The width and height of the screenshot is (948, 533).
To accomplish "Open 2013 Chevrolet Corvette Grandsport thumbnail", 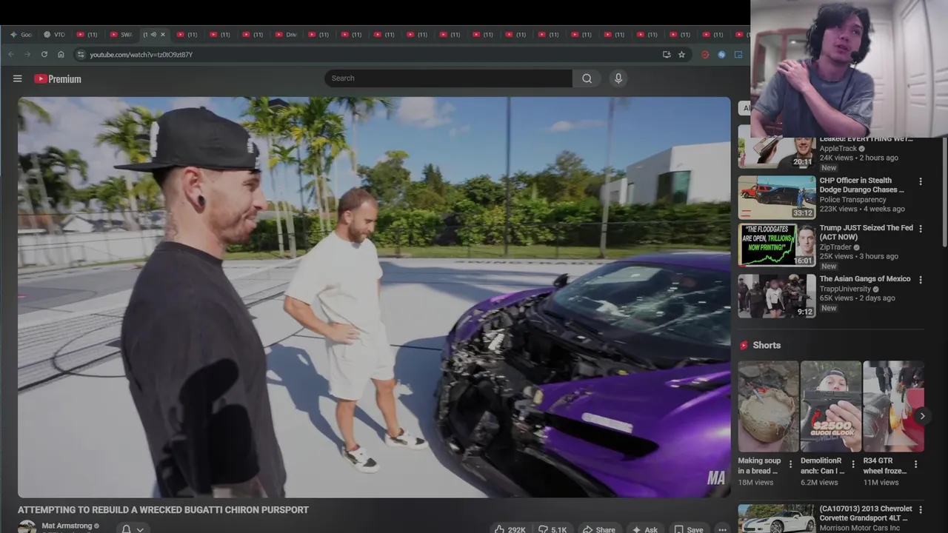I will (x=776, y=519).
